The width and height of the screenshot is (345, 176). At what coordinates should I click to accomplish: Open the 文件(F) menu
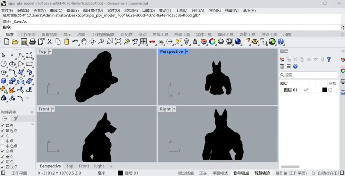click(7, 10)
